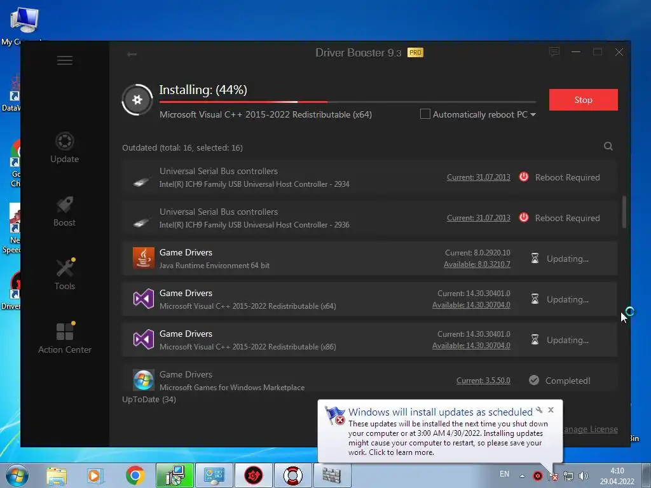The image size is (651, 488).
Task: Click Outdated total 16 selected 16 label
Action: click(x=182, y=147)
